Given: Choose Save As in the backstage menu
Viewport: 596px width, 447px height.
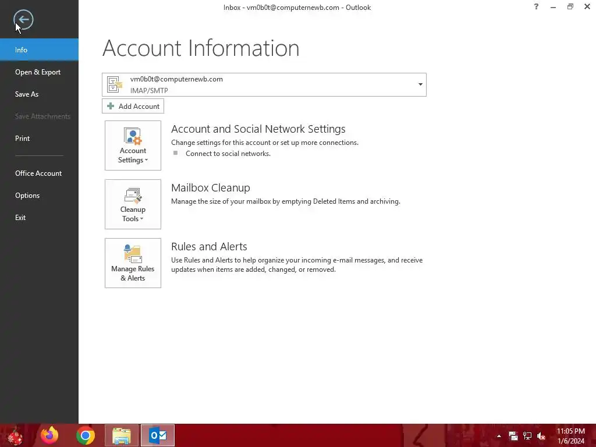Looking at the screenshot, I should pyautogui.click(x=39, y=94).
